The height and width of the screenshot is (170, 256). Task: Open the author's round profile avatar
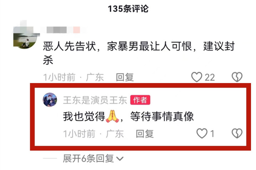point(50,100)
